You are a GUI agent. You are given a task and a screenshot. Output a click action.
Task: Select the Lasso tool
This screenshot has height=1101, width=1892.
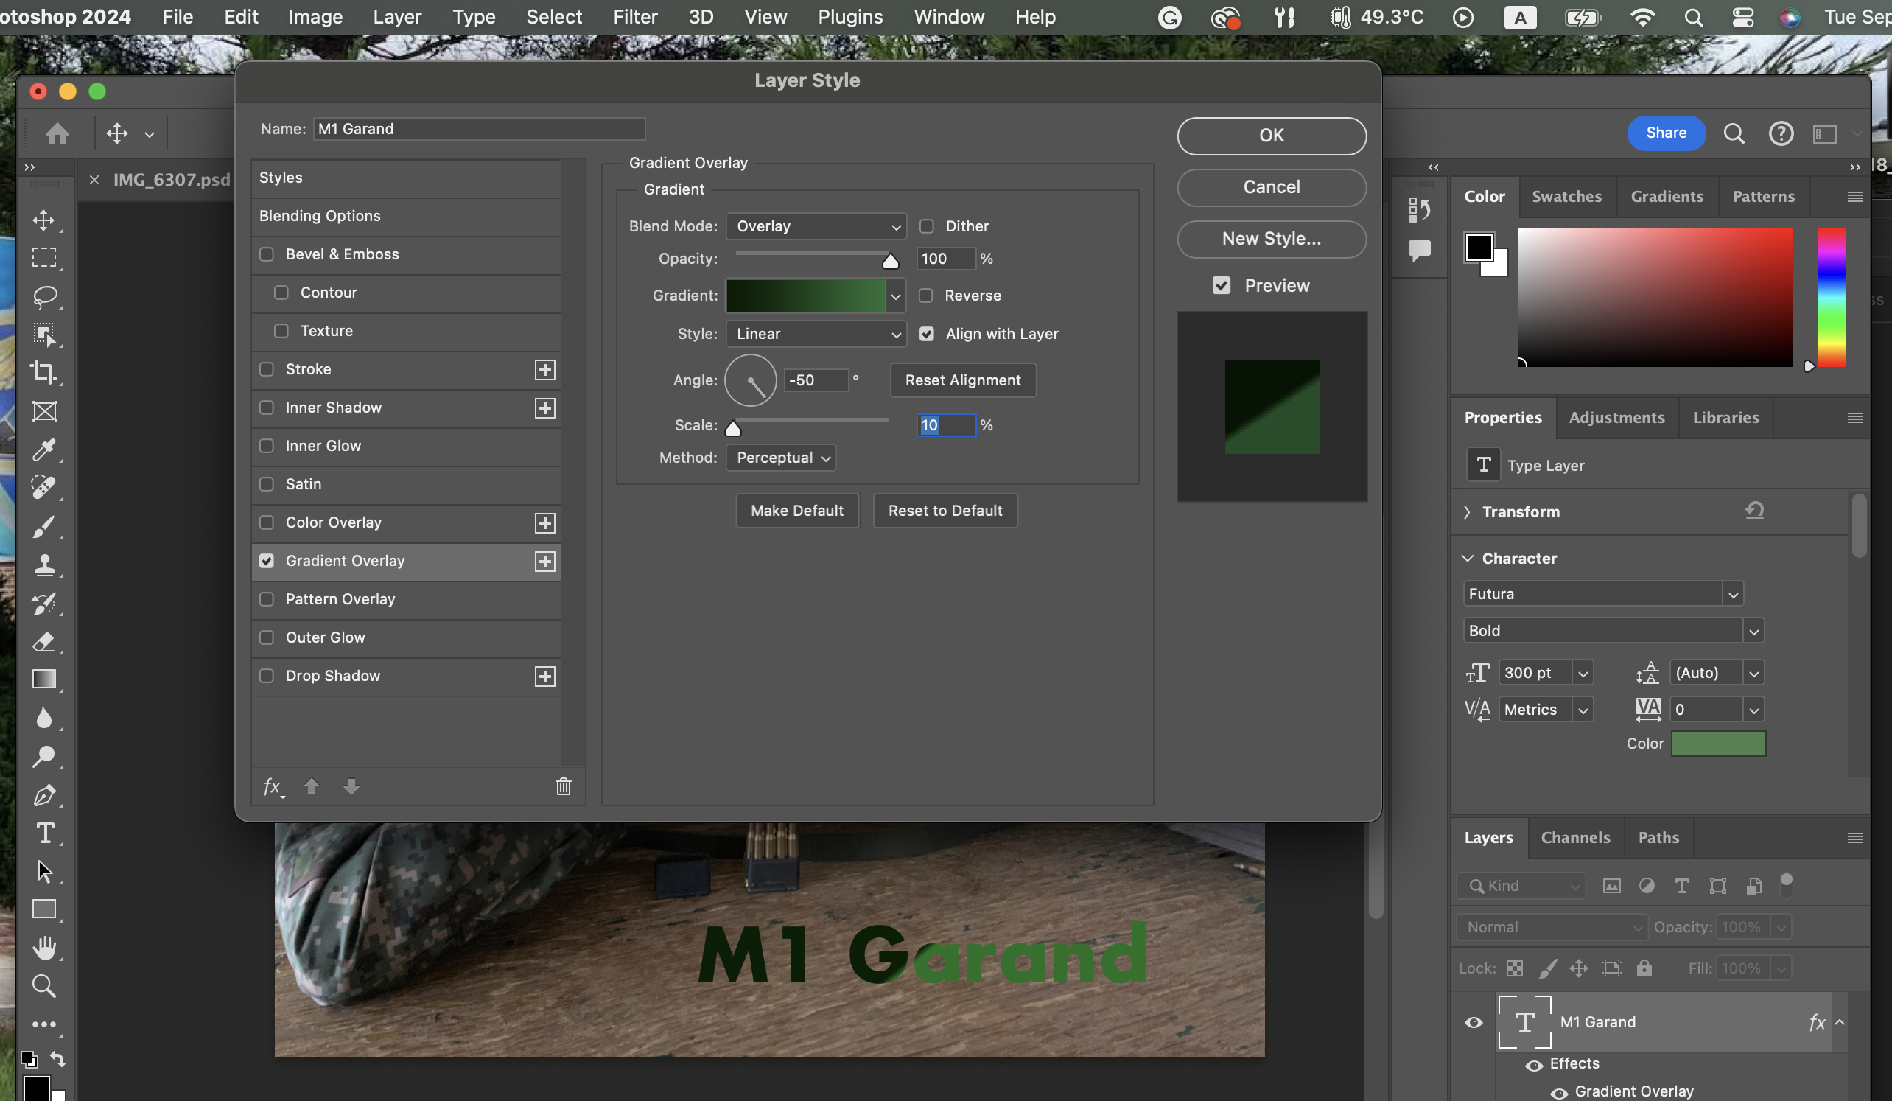pos(43,296)
